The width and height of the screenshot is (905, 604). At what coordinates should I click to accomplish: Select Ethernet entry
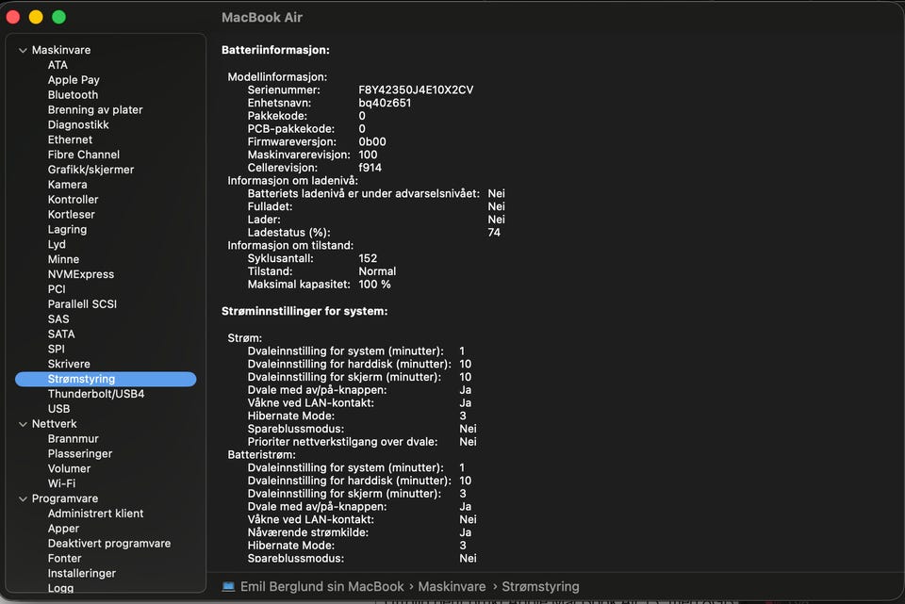pos(70,140)
